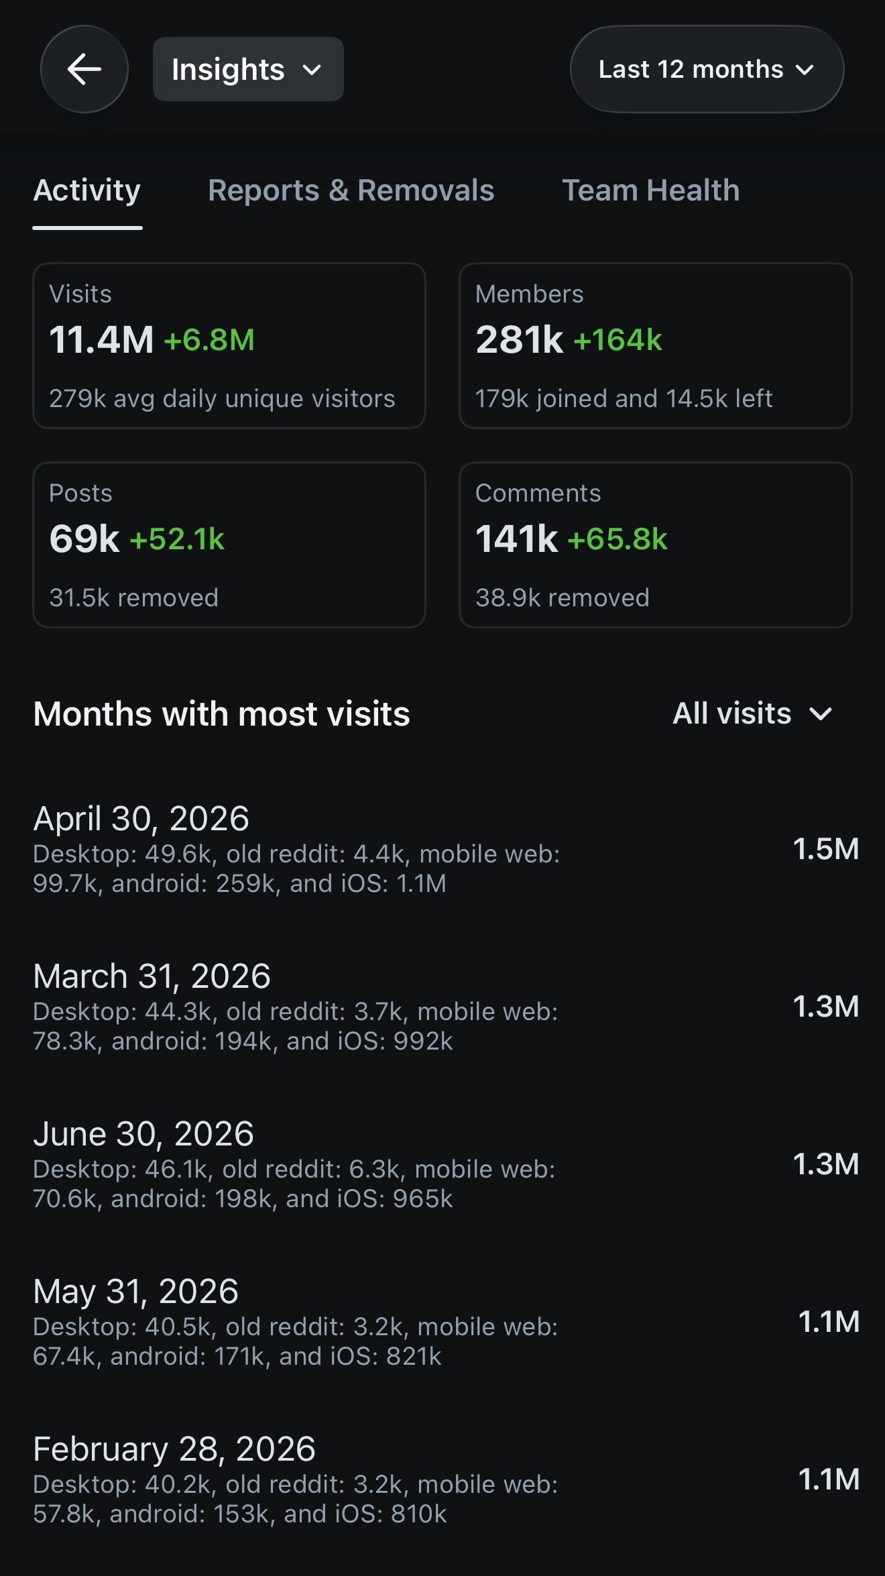The height and width of the screenshot is (1576, 885).
Task: Click the chevron beside Insights
Action: (312, 70)
